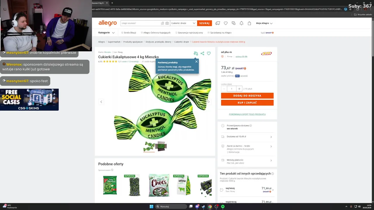Open Krówka similar offer
This screenshot has height=210, width=374.
pyautogui.click(x=183, y=185)
